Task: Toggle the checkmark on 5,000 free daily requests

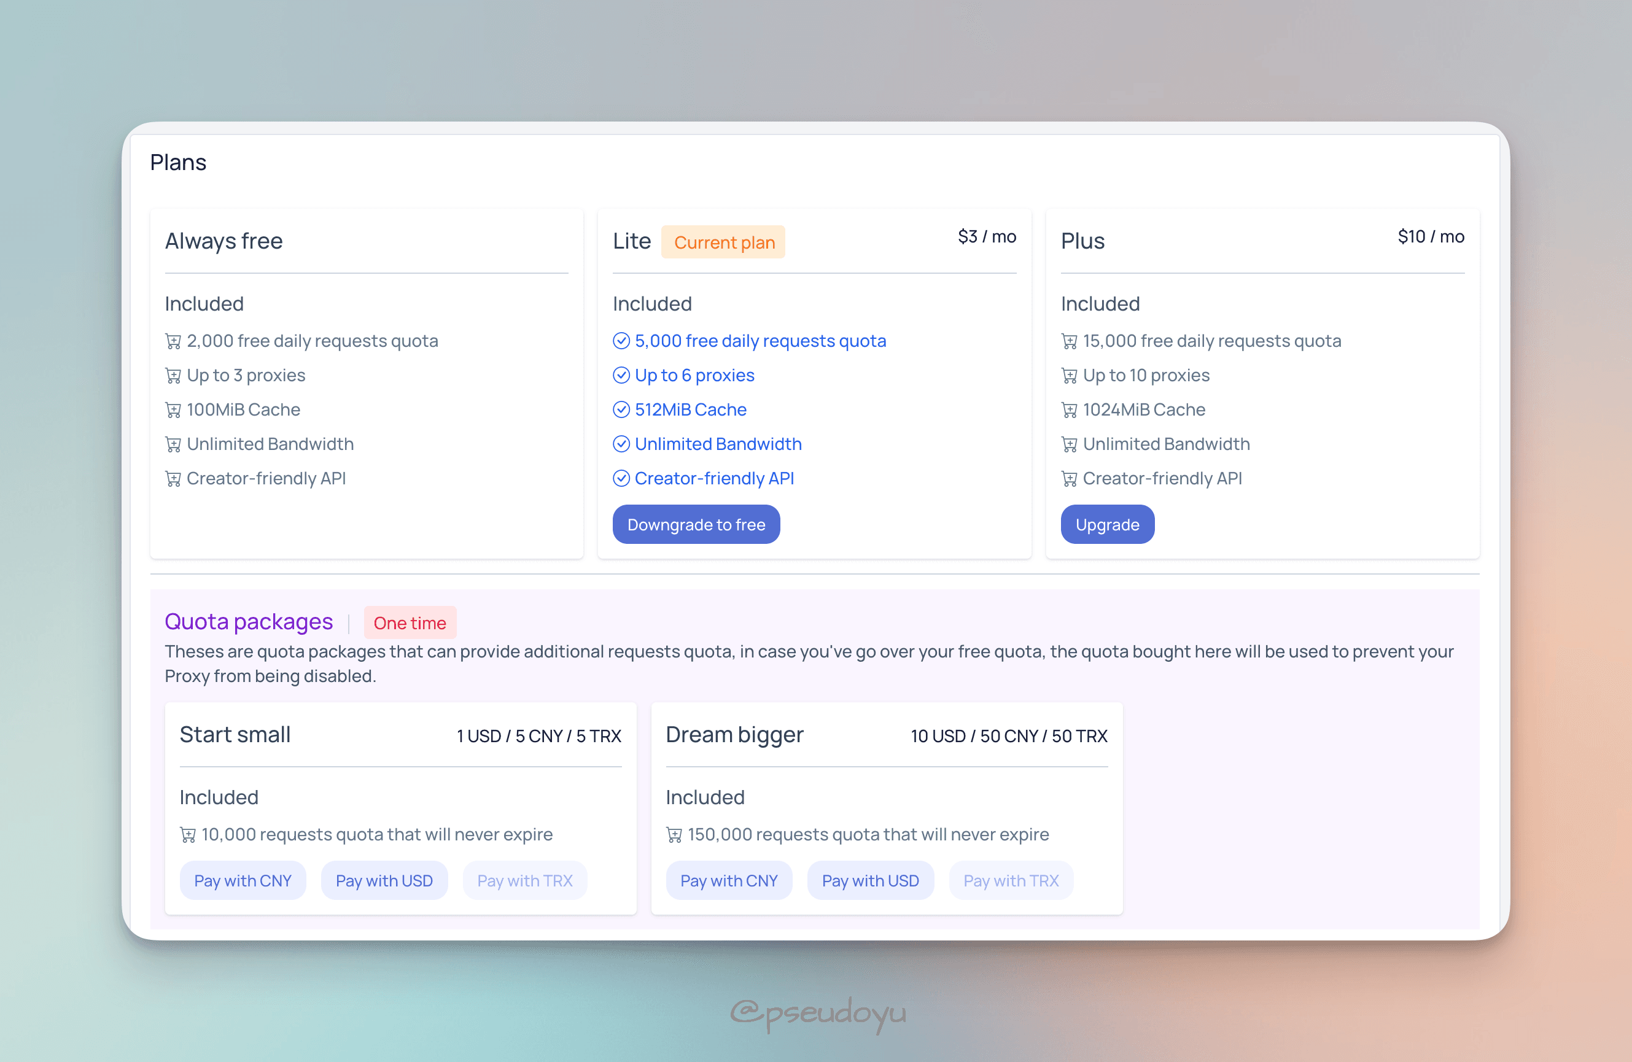Action: point(621,340)
